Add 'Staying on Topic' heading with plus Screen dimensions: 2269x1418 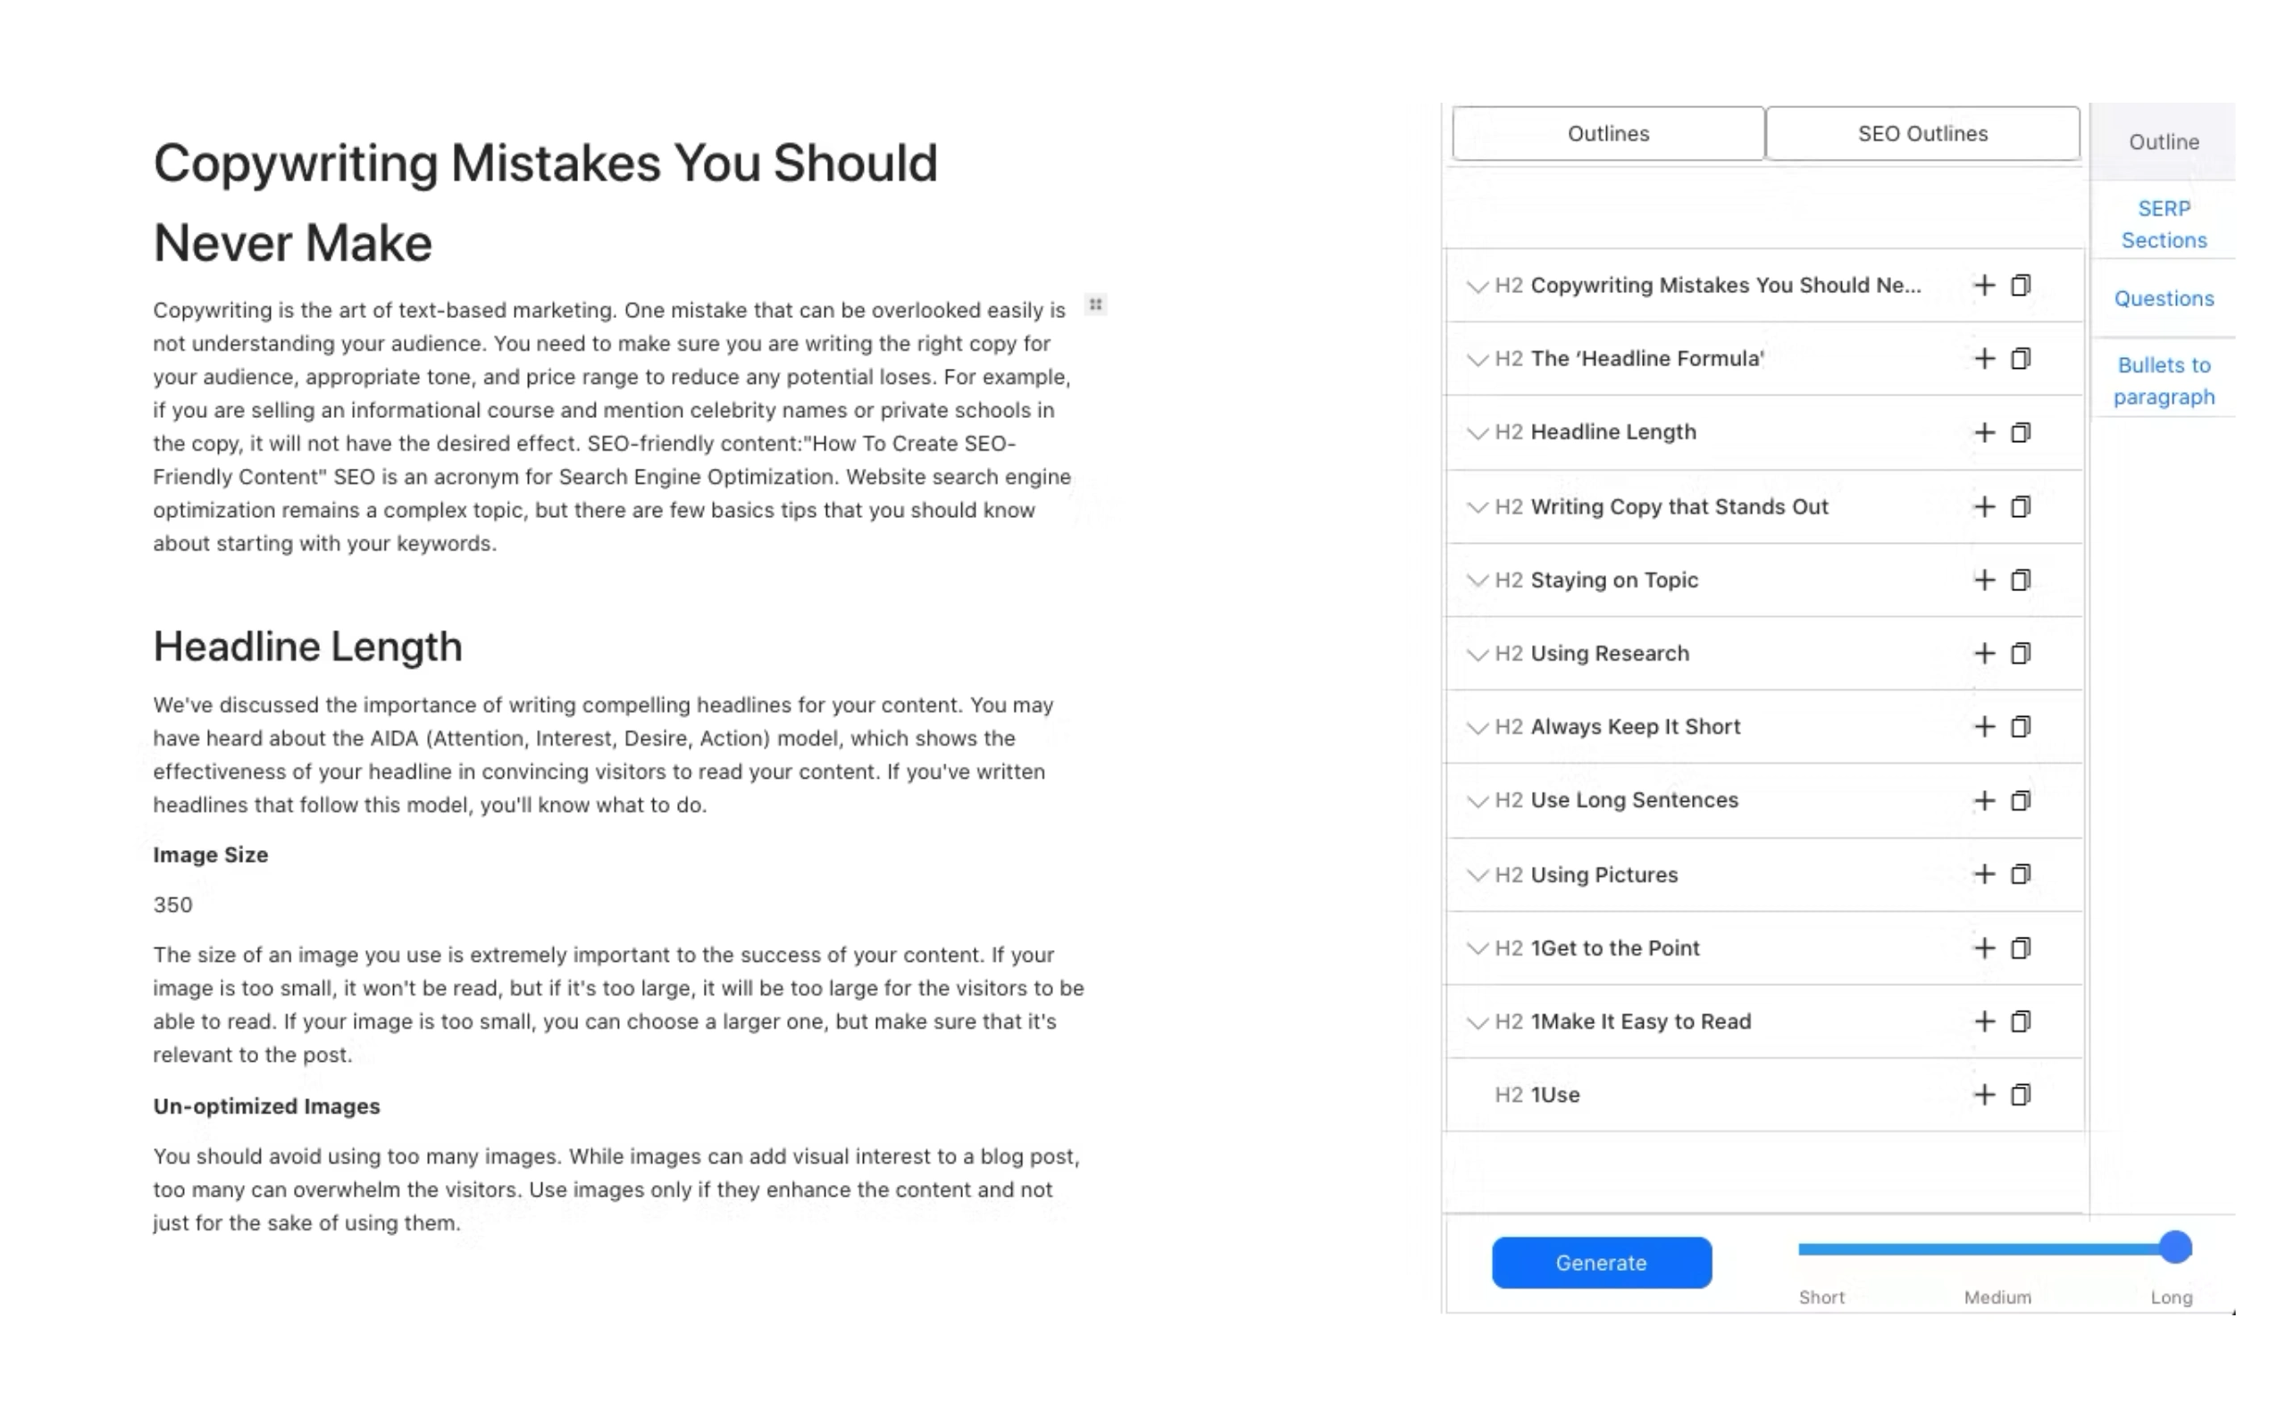coord(1983,580)
